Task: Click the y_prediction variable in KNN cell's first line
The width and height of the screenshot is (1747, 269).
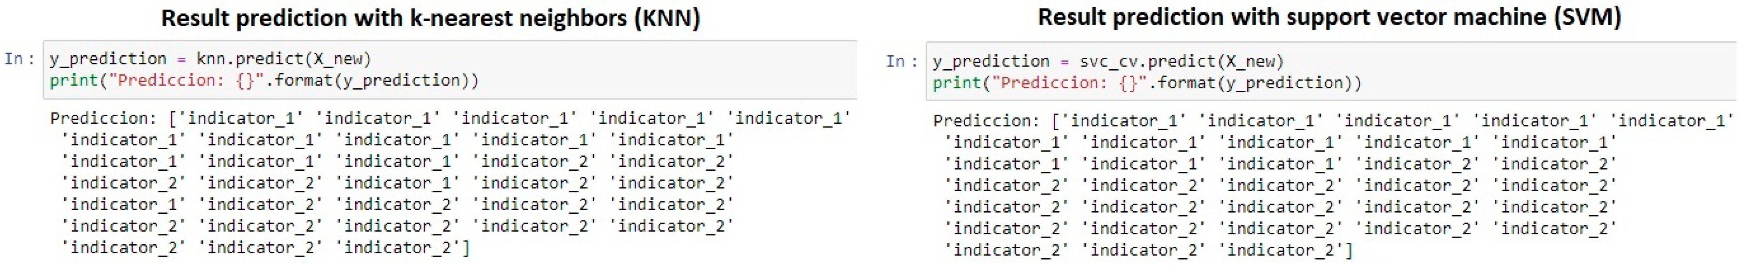Action: (108, 59)
